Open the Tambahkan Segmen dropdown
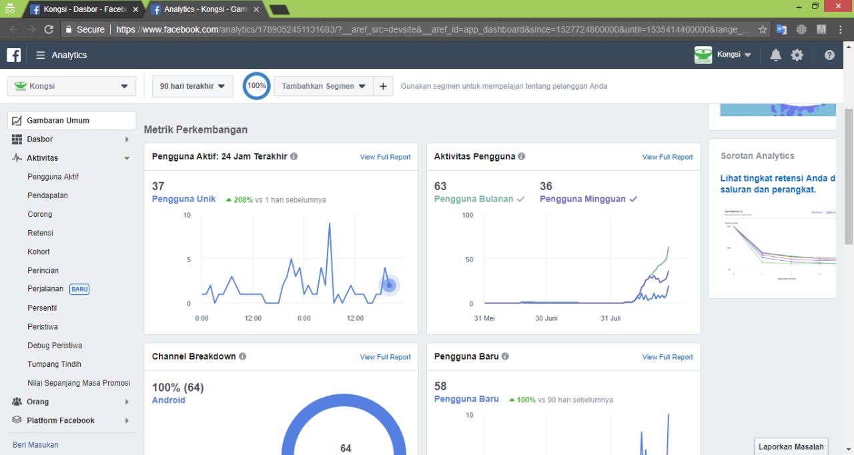Image resolution: width=854 pixels, height=455 pixels. [x=324, y=86]
